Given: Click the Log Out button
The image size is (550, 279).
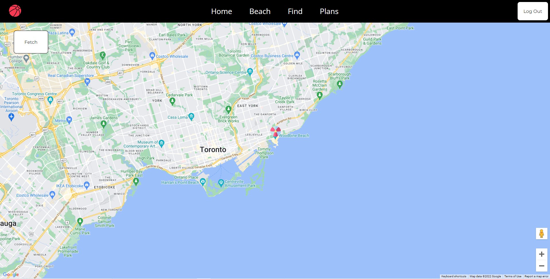Looking at the screenshot, I should click(x=533, y=11).
